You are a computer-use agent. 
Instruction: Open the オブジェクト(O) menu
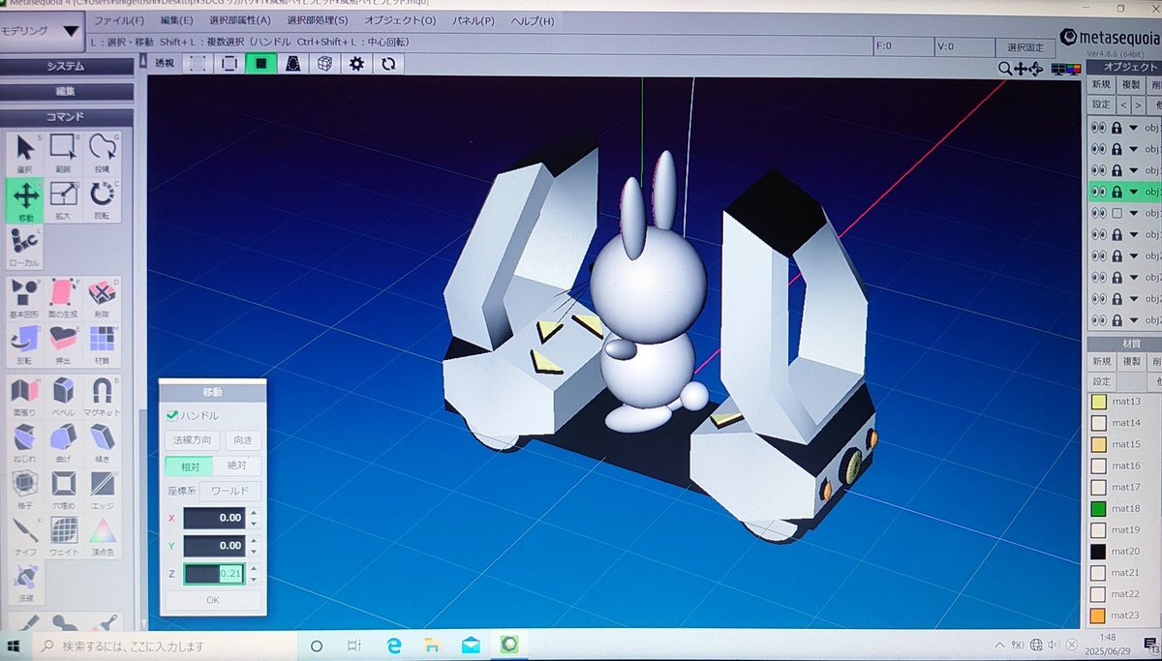coord(400,20)
